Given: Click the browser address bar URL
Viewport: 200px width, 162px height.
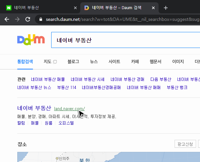Looking at the screenshot, I should coord(122,19).
